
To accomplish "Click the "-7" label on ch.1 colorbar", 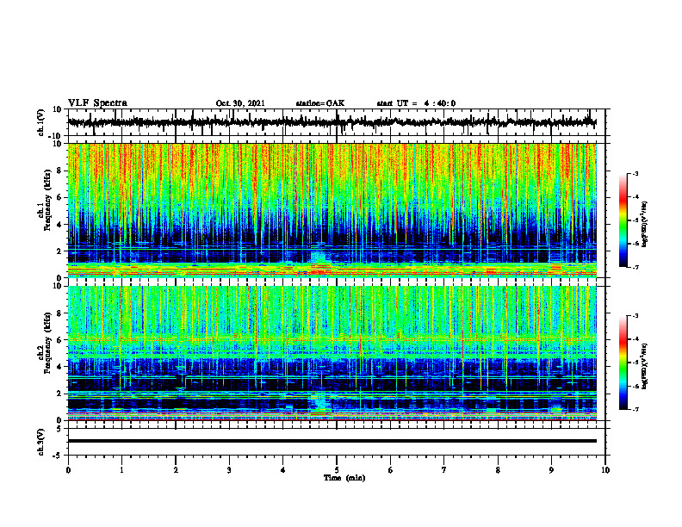I will pos(635,267).
